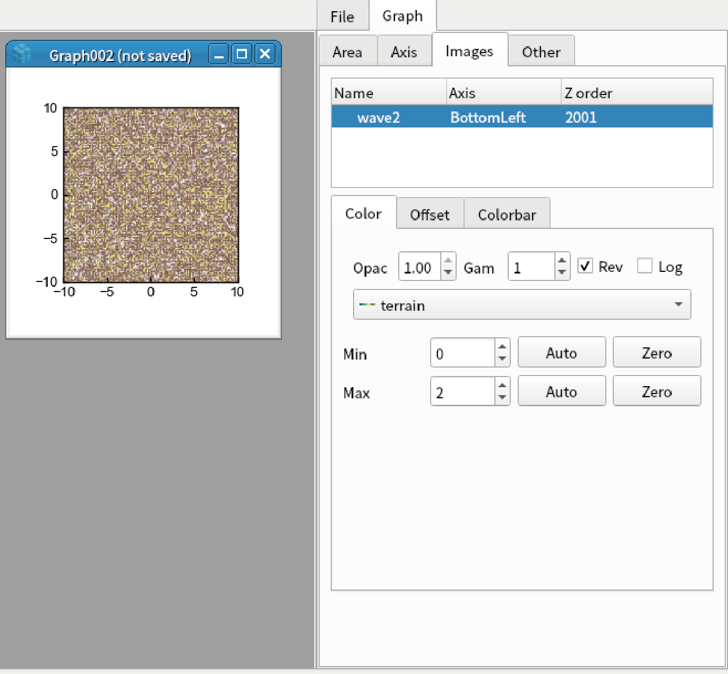Click the Min value input field
The width and height of the screenshot is (728, 674).
(463, 353)
